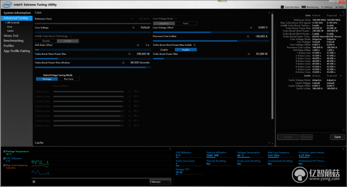The width and height of the screenshot is (347, 187).
Task: Adjust Turbo Boost Power Time Window slider
Action: (93, 67)
